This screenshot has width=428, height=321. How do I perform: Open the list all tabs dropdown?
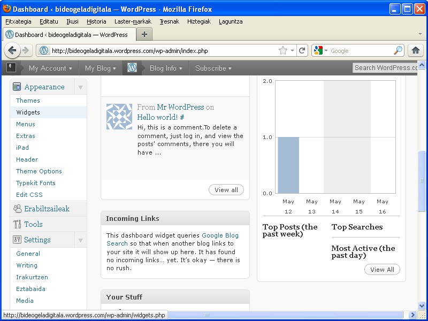click(x=420, y=34)
